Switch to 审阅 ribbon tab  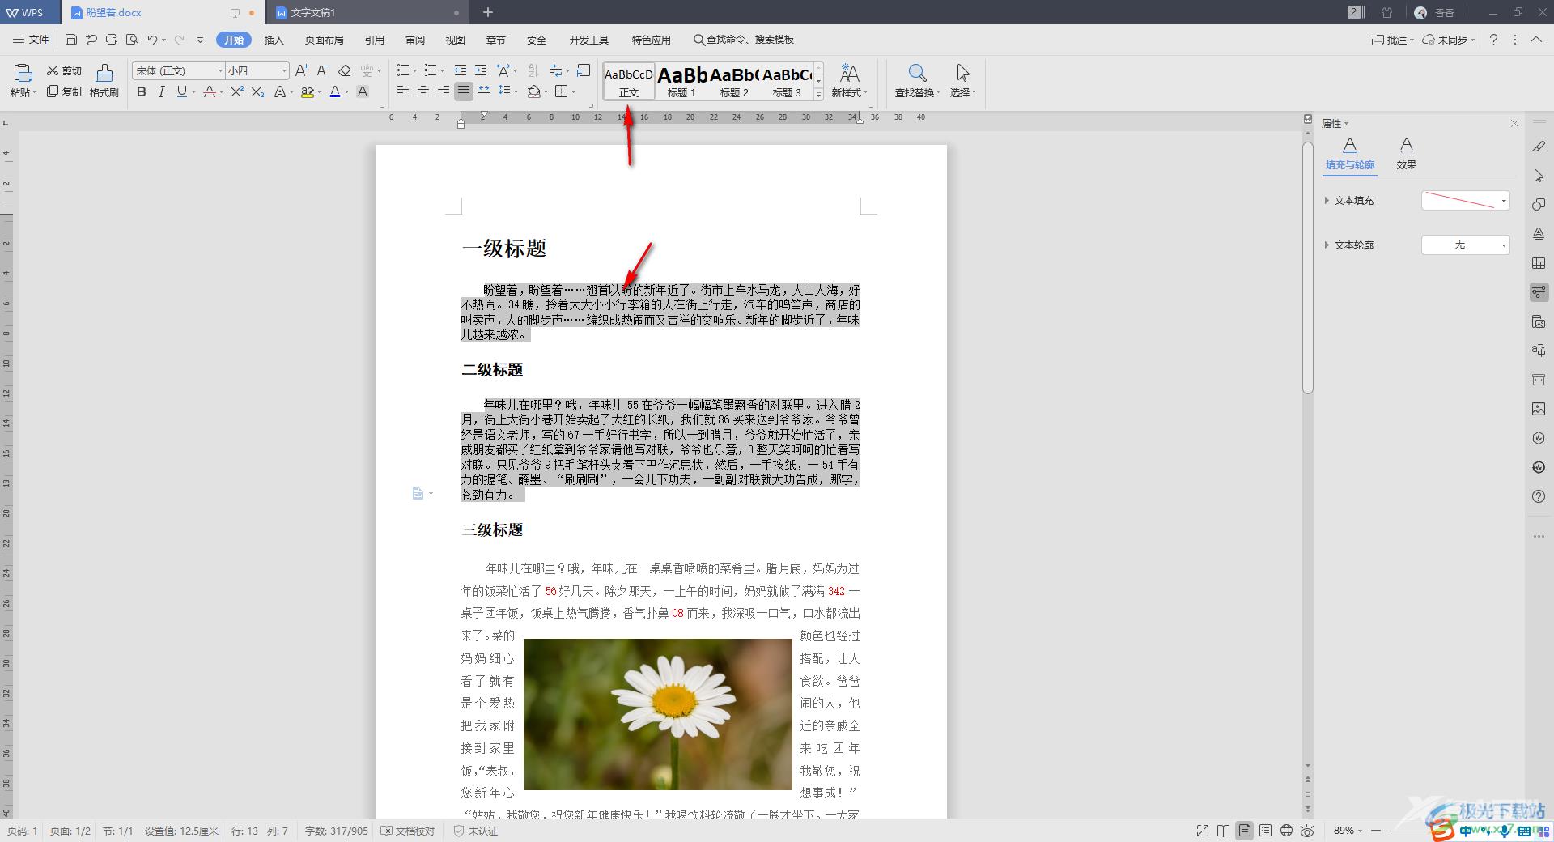point(415,40)
